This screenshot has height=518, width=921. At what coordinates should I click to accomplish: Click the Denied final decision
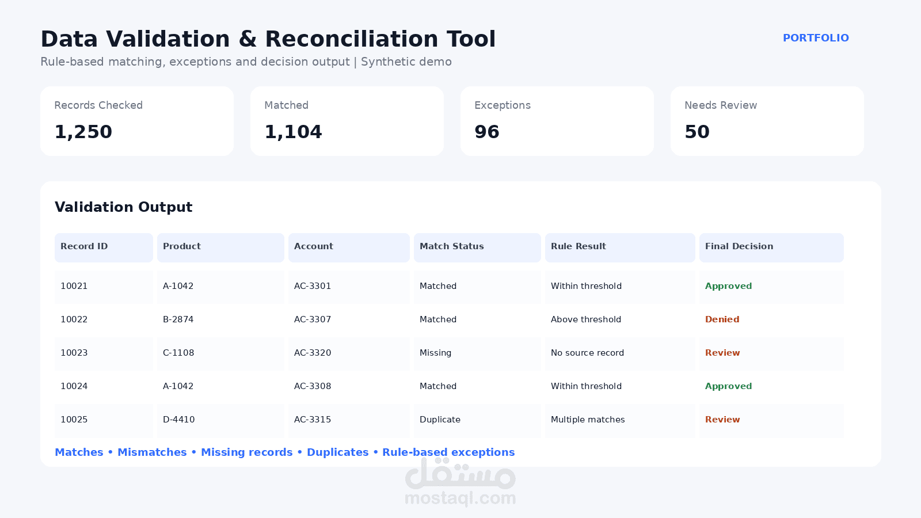tap(722, 319)
